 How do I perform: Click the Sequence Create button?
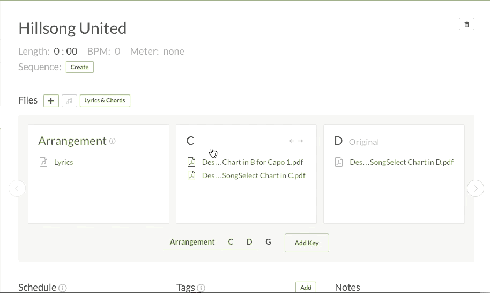tap(80, 67)
